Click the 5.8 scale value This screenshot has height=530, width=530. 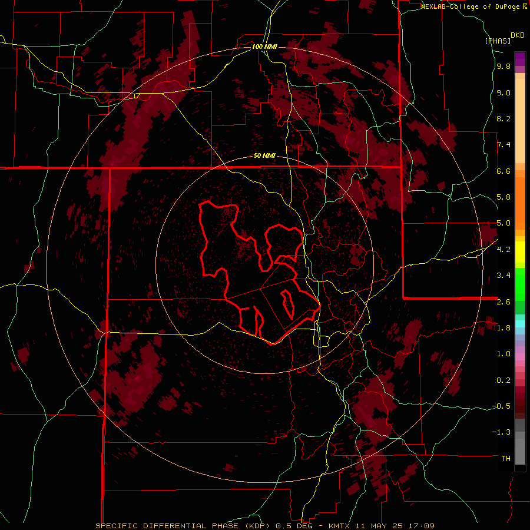tap(503, 197)
